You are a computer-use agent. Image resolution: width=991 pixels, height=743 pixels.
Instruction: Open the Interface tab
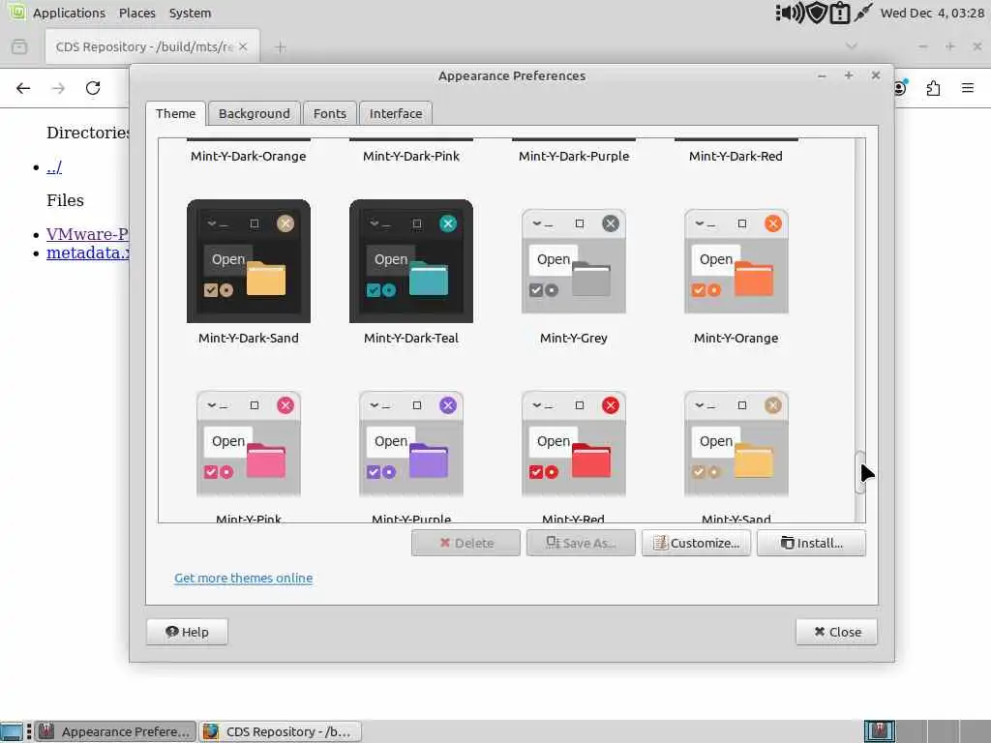point(396,114)
